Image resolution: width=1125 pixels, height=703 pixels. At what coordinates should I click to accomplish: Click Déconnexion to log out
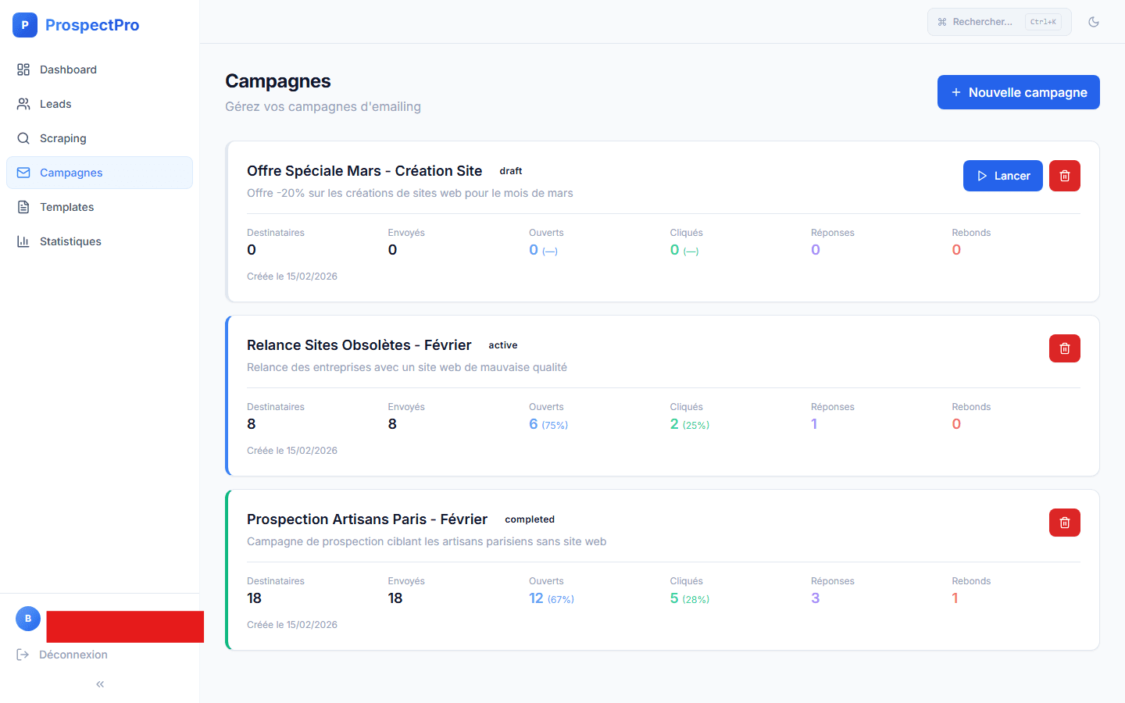click(x=72, y=655)
